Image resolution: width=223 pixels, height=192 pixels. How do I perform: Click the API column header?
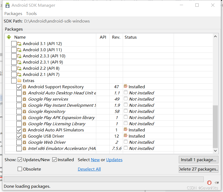103,37
